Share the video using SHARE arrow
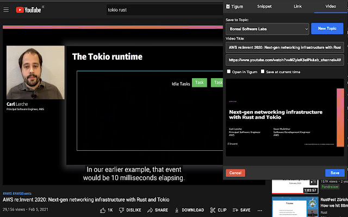 pos(150,210)
